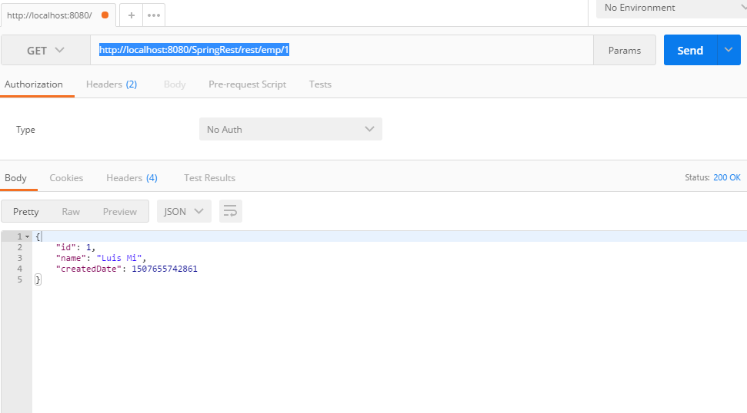Open tab options three-dots menu
747x413 pixels.
[154, 15]
